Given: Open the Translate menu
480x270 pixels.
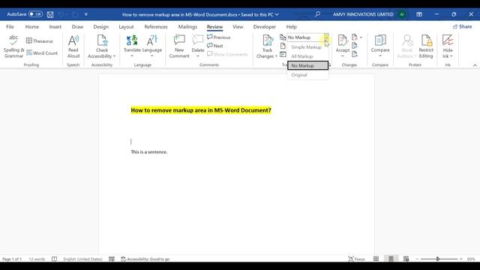Looking at the screenshot, I should click(x=132, y=46).
